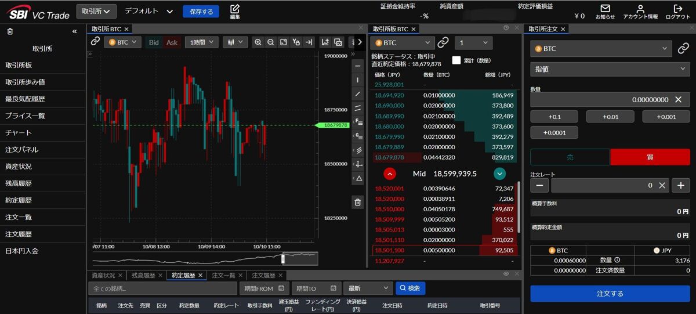This screenshot has width=696, height=314.
Task: Add +0.1 to the quantity
Action: point(554,117)
